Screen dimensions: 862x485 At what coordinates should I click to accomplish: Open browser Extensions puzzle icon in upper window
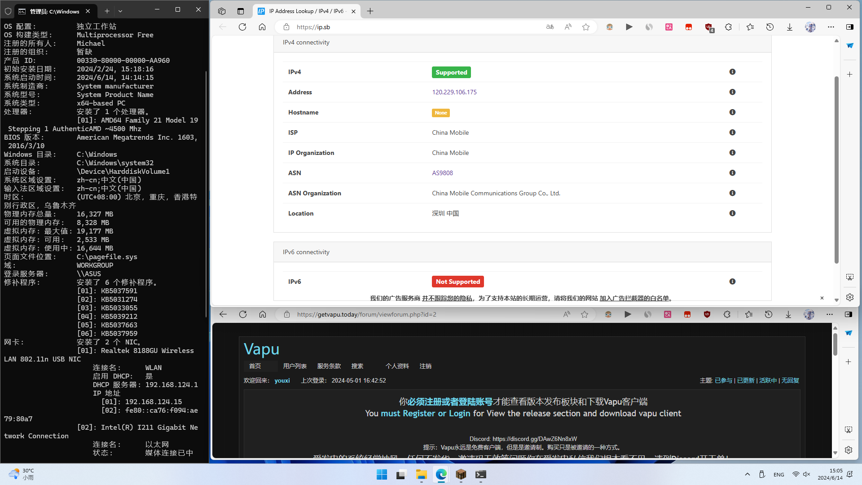click(728, 27)
